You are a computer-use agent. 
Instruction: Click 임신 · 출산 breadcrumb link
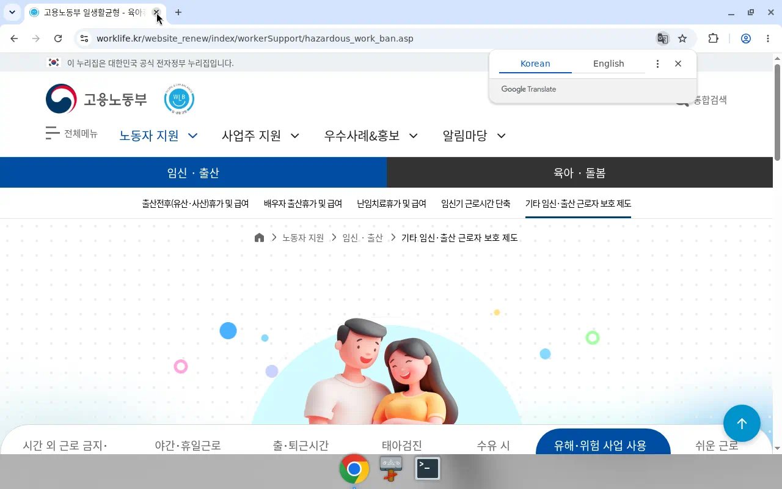tap(362, 238)
